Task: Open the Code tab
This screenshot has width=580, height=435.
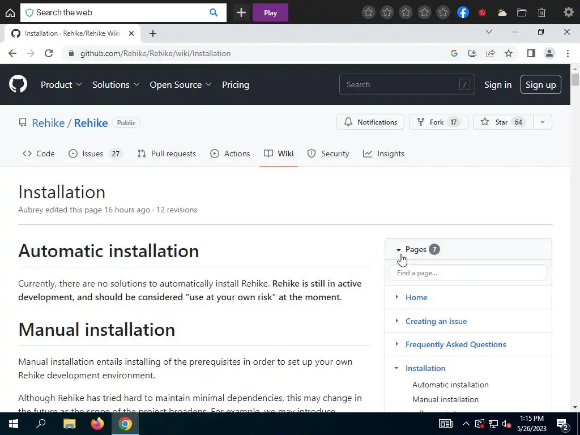Action: 39,153
